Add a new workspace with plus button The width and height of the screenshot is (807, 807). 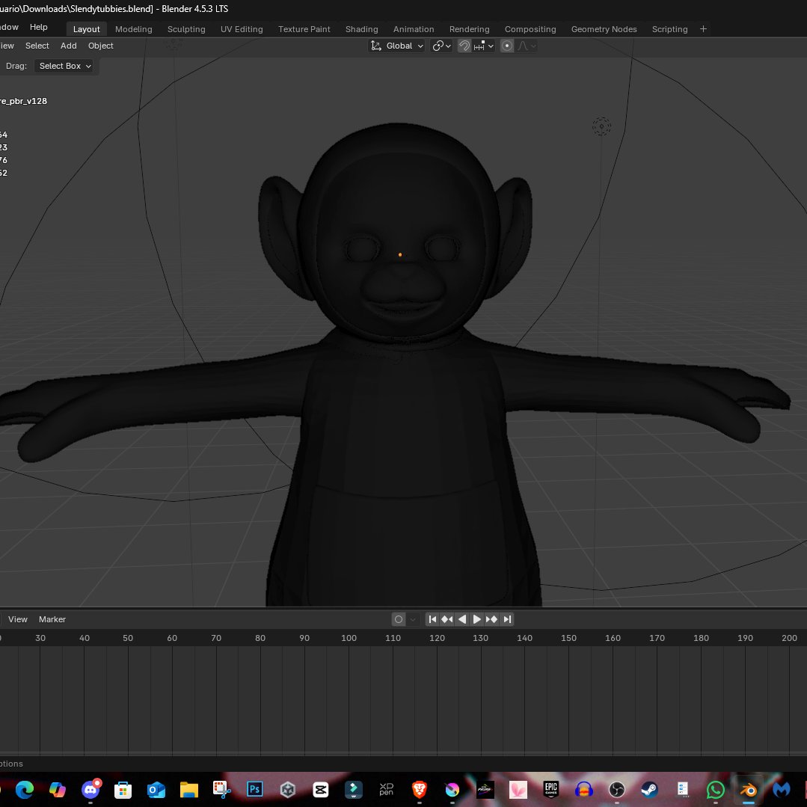point(703,29)
